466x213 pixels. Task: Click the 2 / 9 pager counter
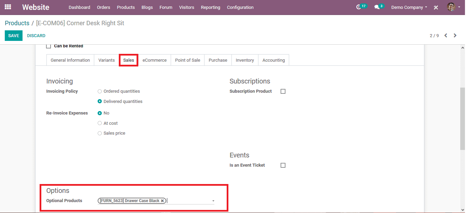click(x=434, y=35)
